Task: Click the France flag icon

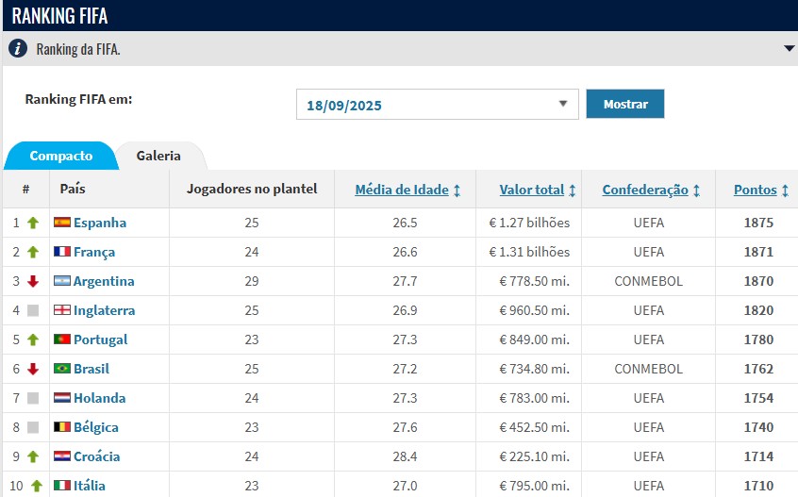Action: pos(62,251)
